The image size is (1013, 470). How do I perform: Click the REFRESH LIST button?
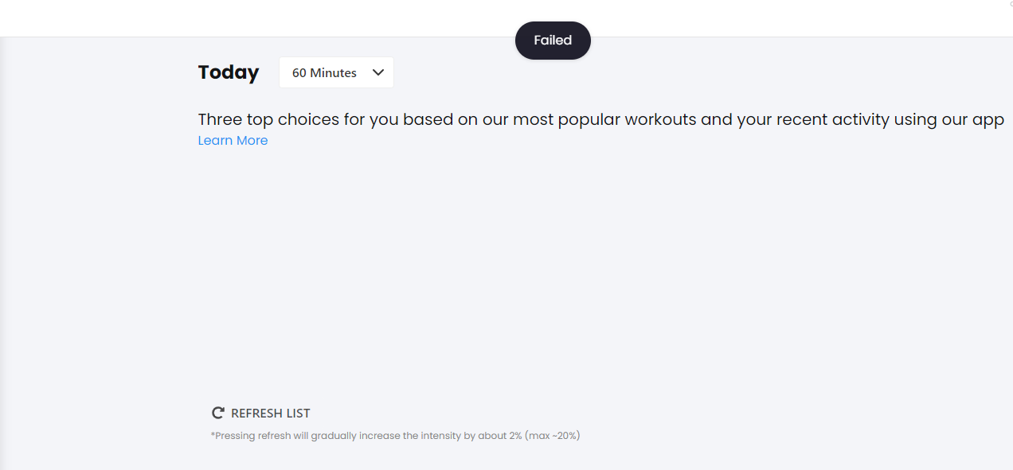pyautogui.click(x=260, y=413)
